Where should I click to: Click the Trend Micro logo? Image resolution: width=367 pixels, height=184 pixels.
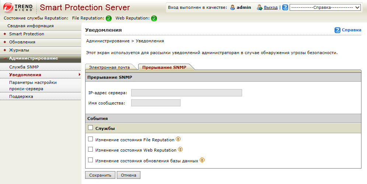[18, 7]
